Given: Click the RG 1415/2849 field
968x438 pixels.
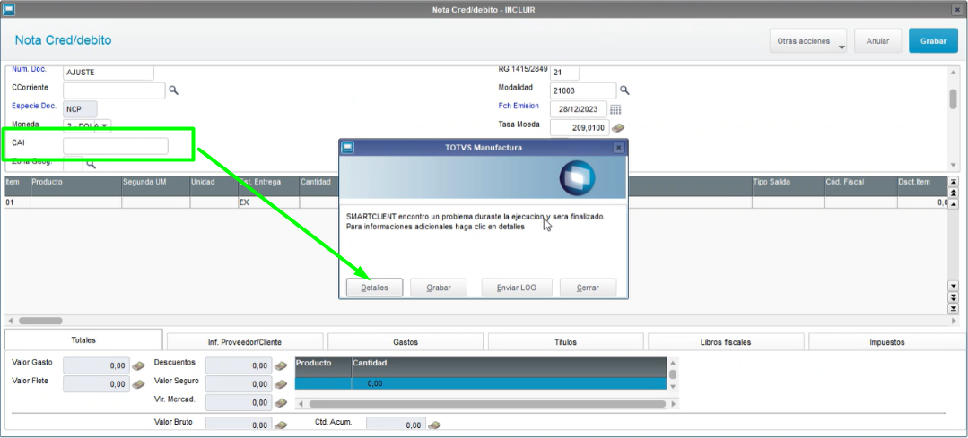Looking at the screenshot, I should (564, 72).
